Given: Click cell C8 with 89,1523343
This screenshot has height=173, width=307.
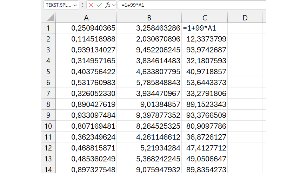Looking at the screenshot, I should pos(205,104).
